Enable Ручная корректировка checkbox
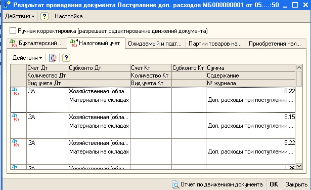311x190 pixels. click(x=13, y=31)
